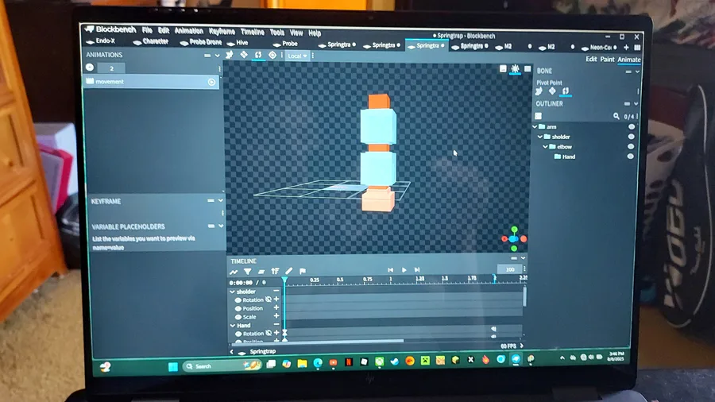Screen dimensions: 715x402
Task: Open the Edit menu in menu bar
Action: point(163,30)
